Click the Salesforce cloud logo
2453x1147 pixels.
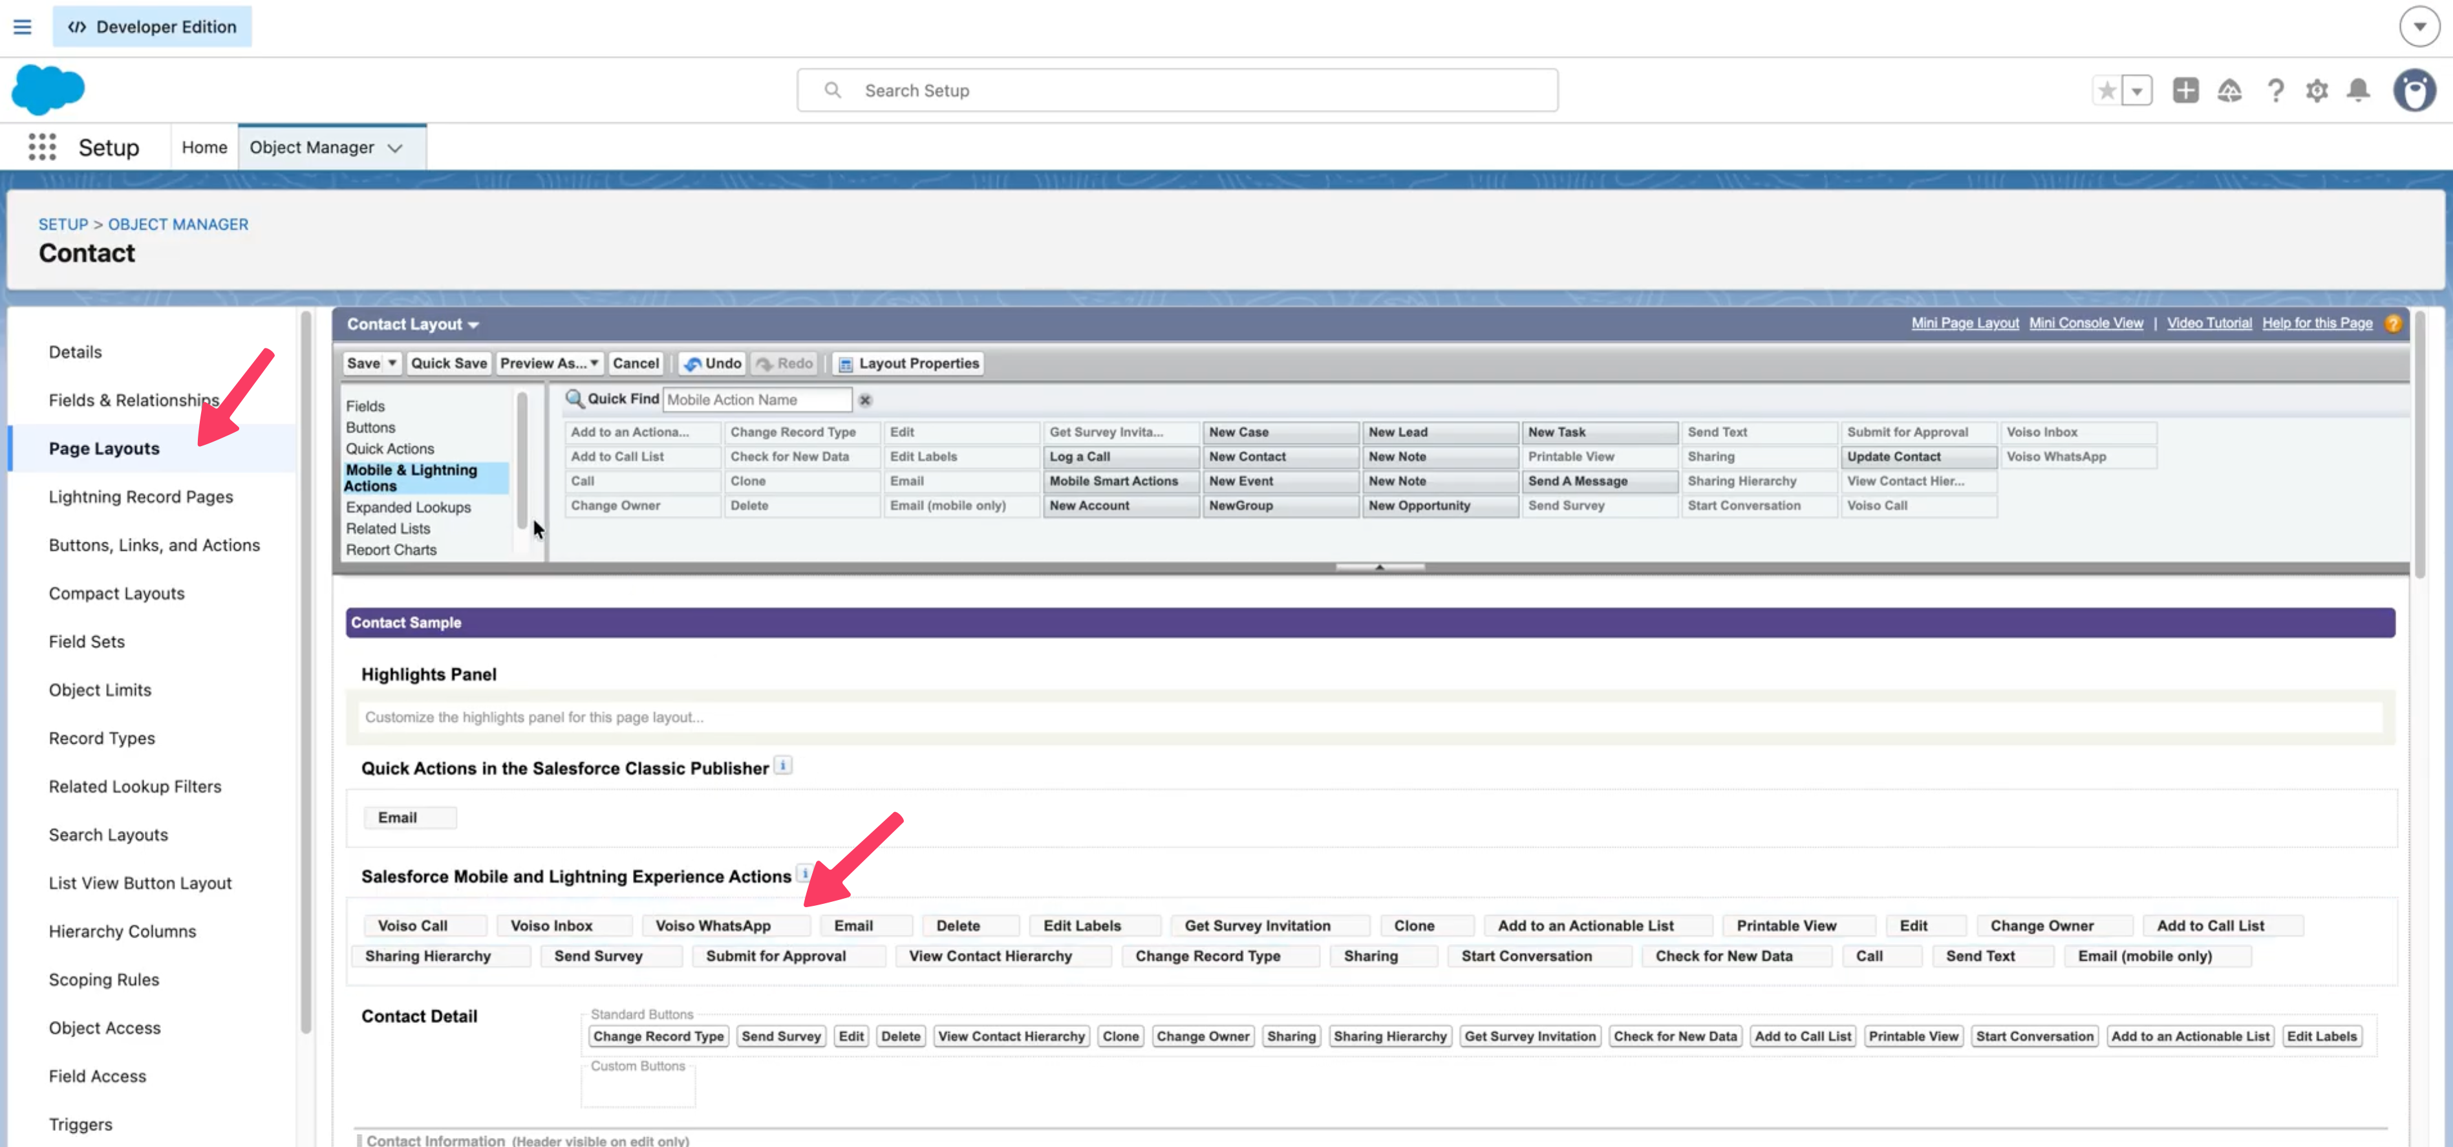(48, 90)
